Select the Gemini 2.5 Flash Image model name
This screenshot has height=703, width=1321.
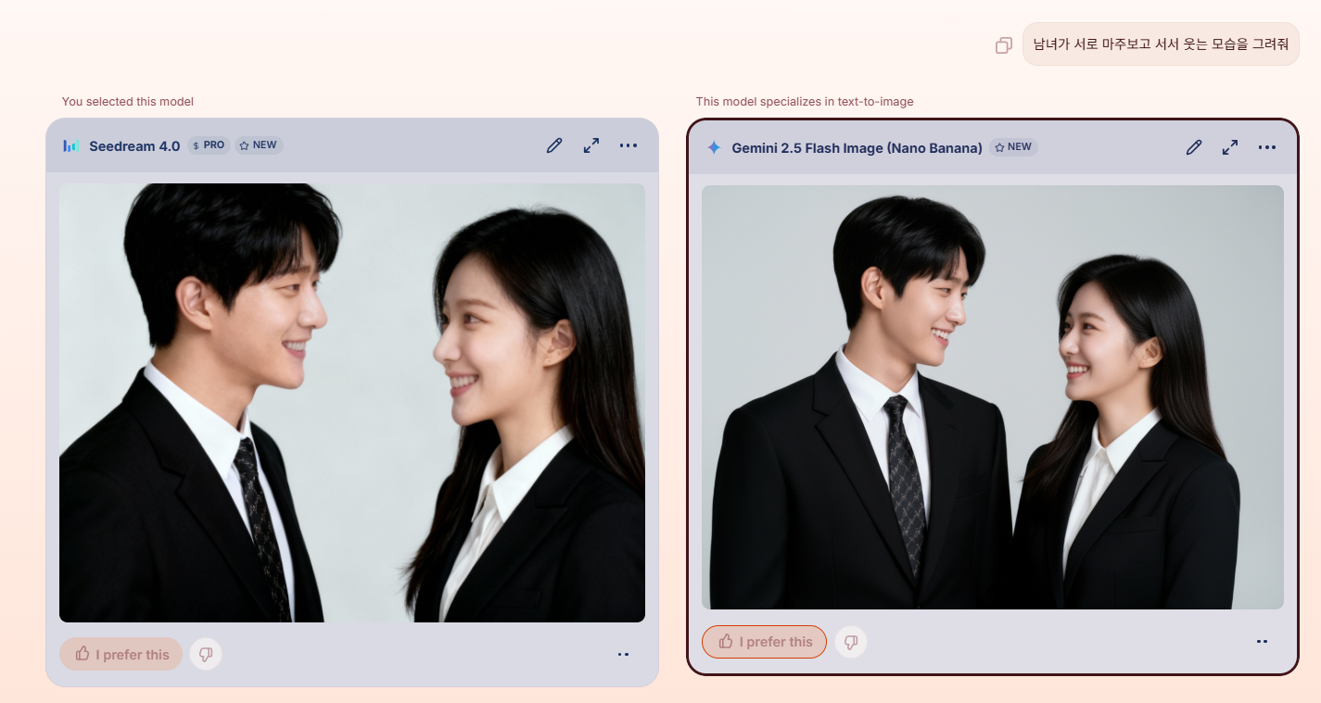(857, 147)
